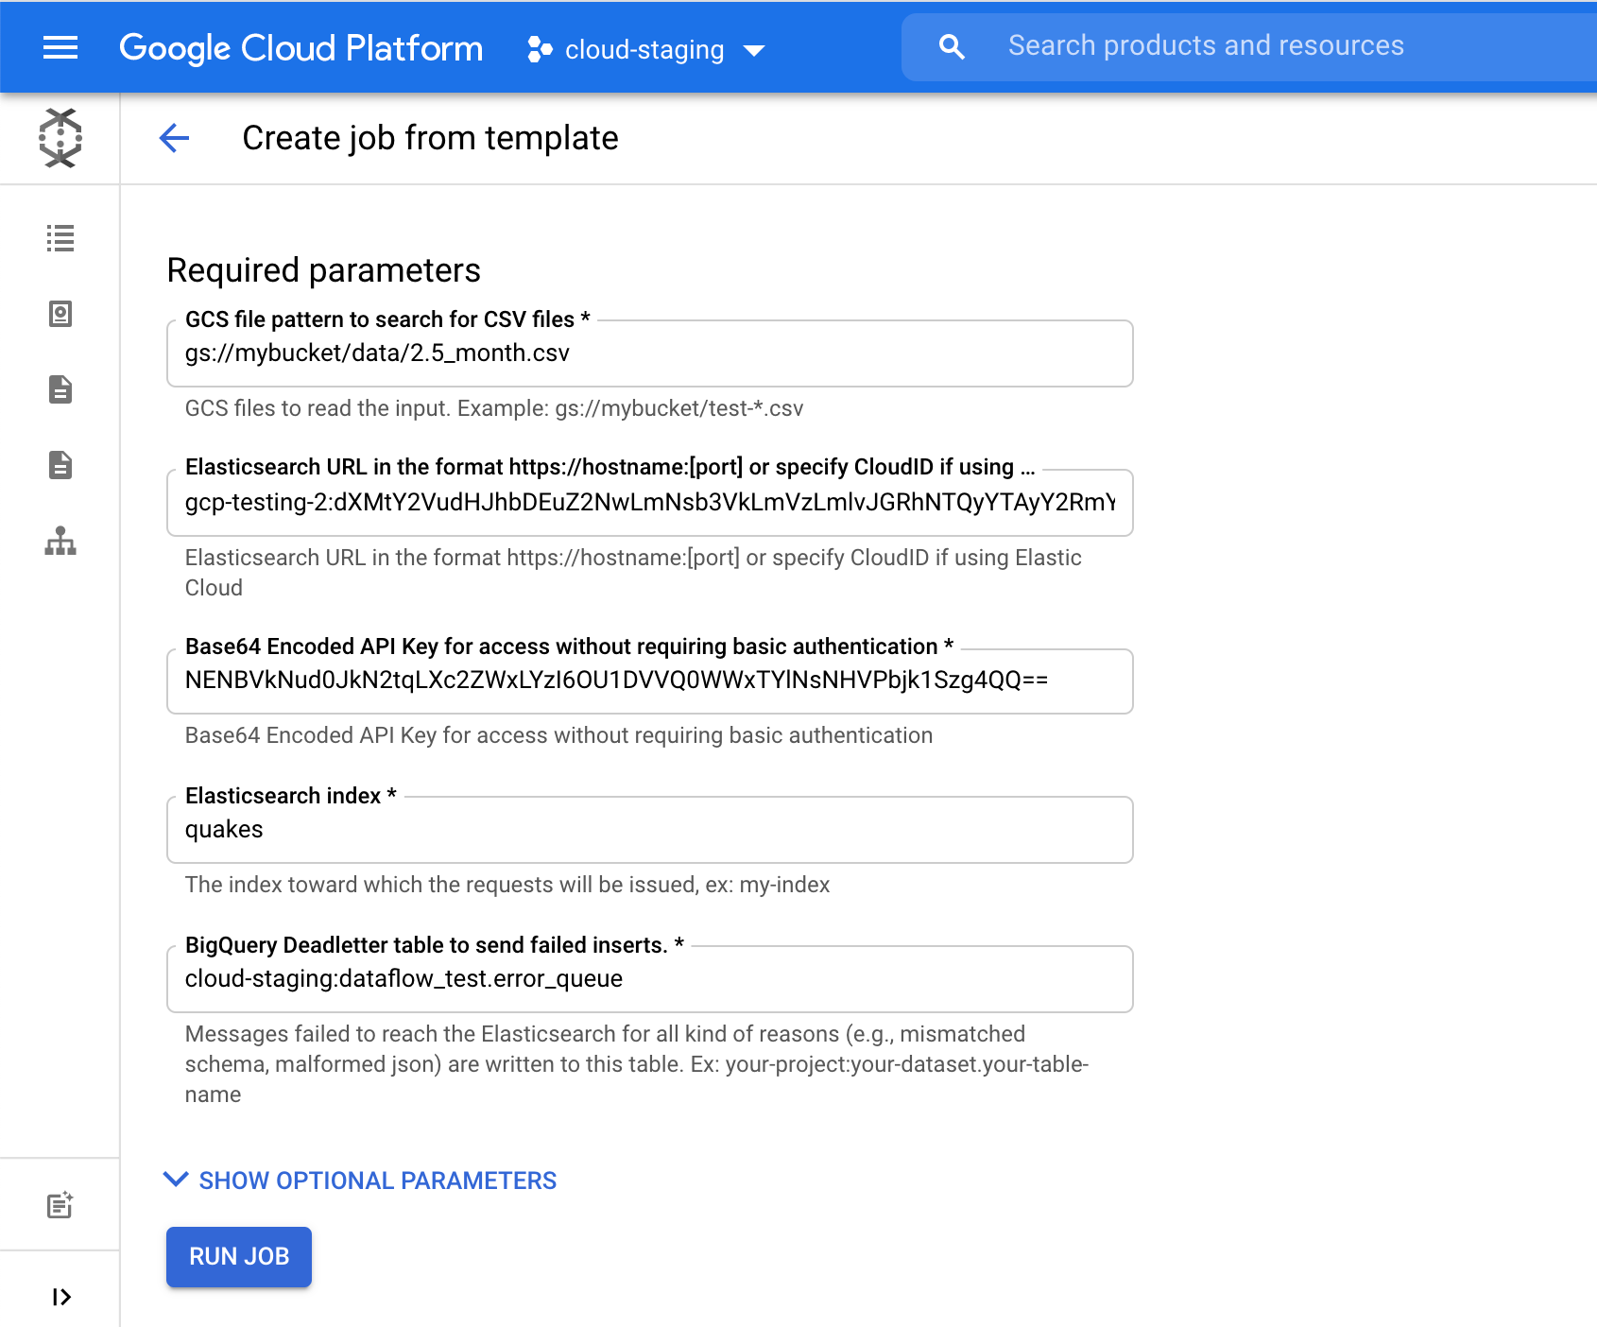Edit the Elasticsearch index field
1597x1327 pixels.
pyautogui.click(x=650, y=830)
